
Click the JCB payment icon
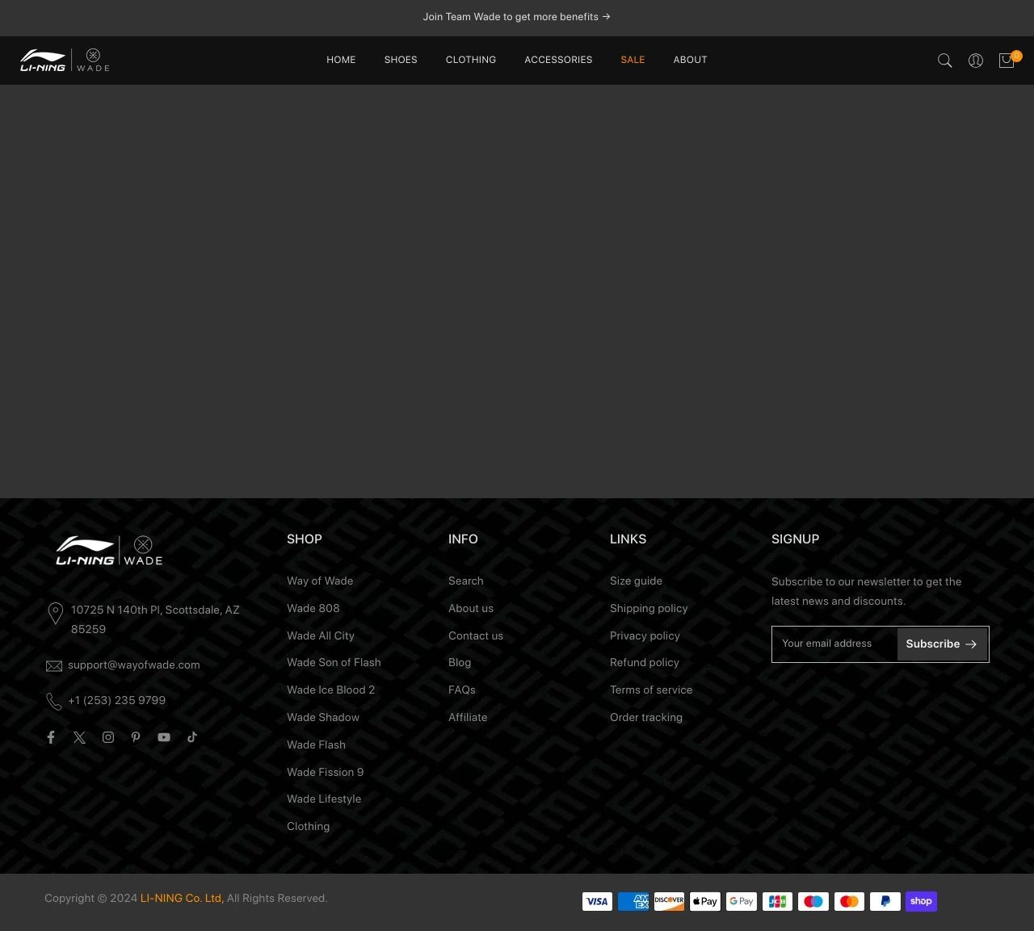pos(777,901)
